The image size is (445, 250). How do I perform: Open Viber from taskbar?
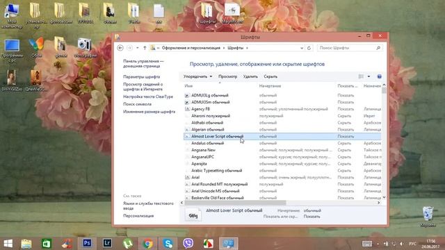[188, 244]
